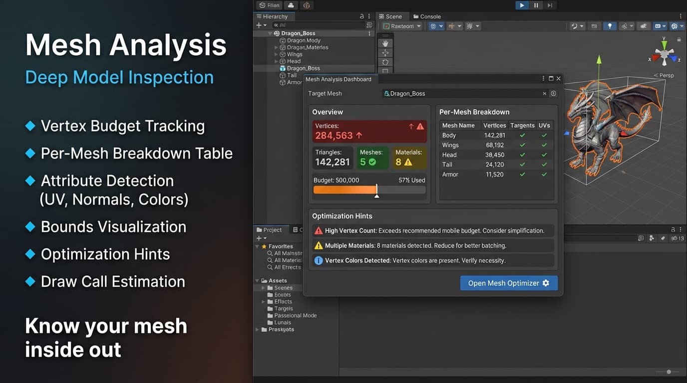
Task: Click the vertex budget progress bar
Action: click(369, 190)
